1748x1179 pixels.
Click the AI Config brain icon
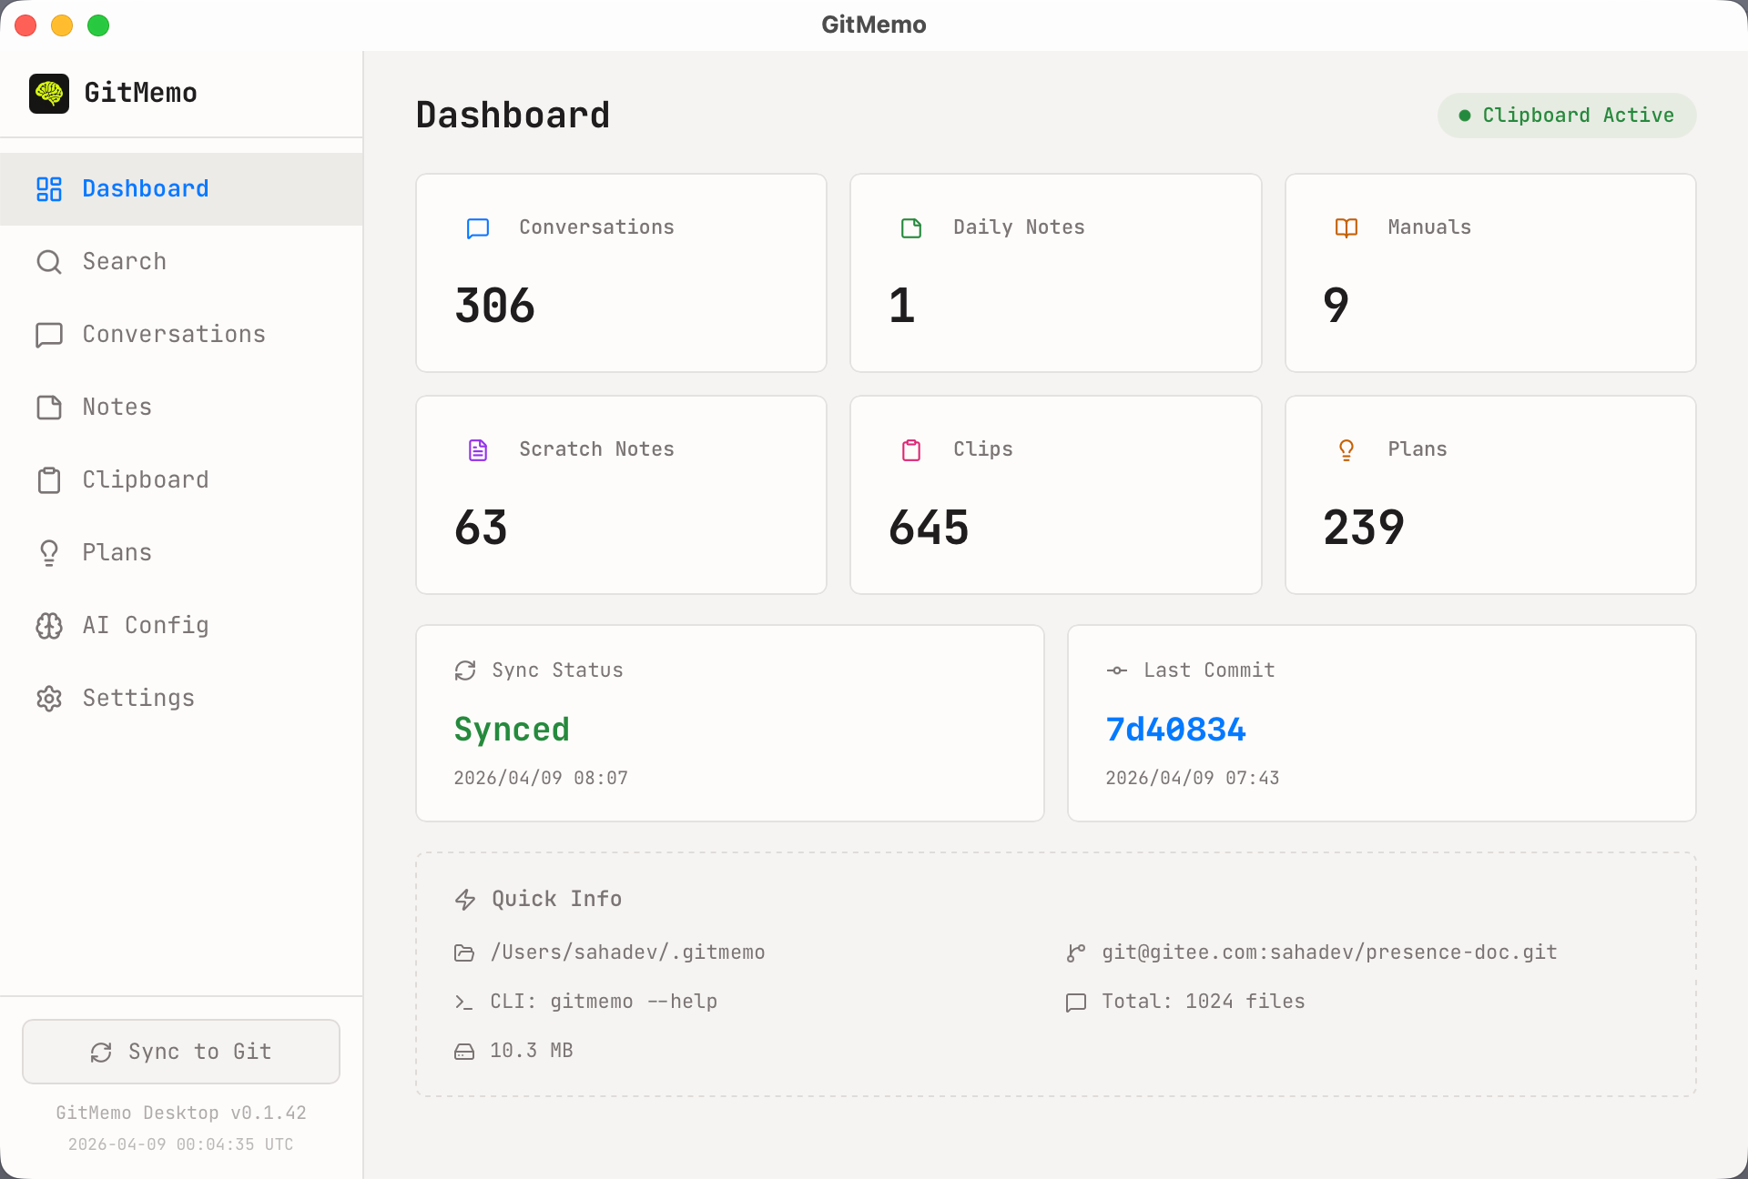coord(49,626)
